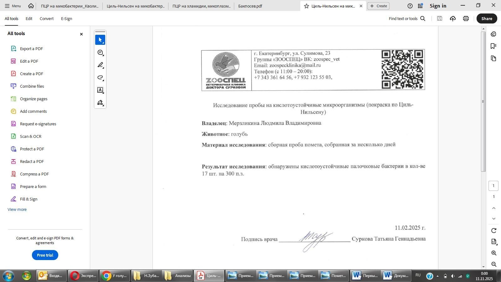Viewport: 501px width, 282px height.
Task: Zoom in using the magnifier plus icon
Action: pos(494,253)
